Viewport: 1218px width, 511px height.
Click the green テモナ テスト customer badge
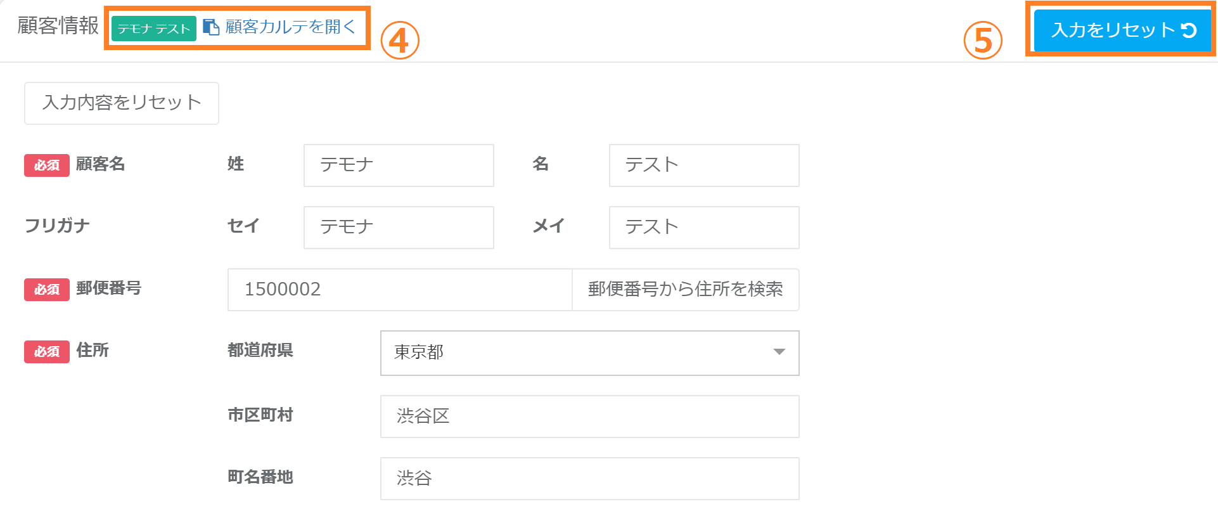153,29
